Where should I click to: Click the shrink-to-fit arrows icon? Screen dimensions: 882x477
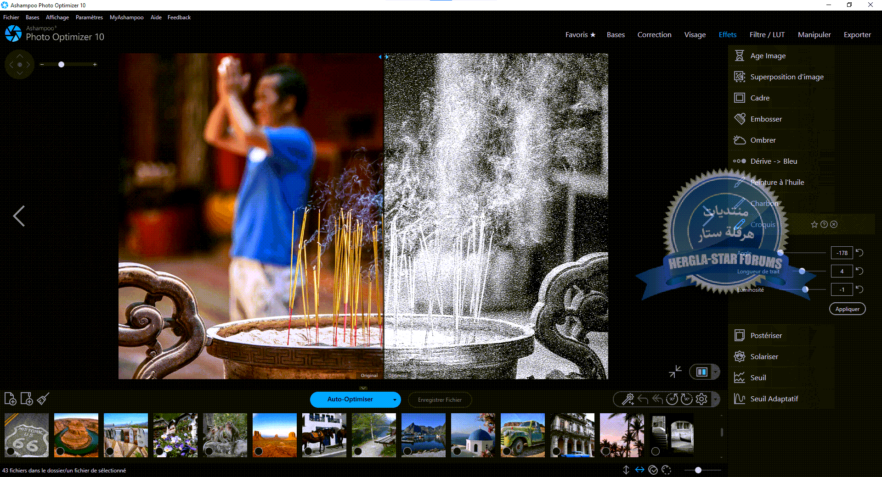click(x=675, y=372)
